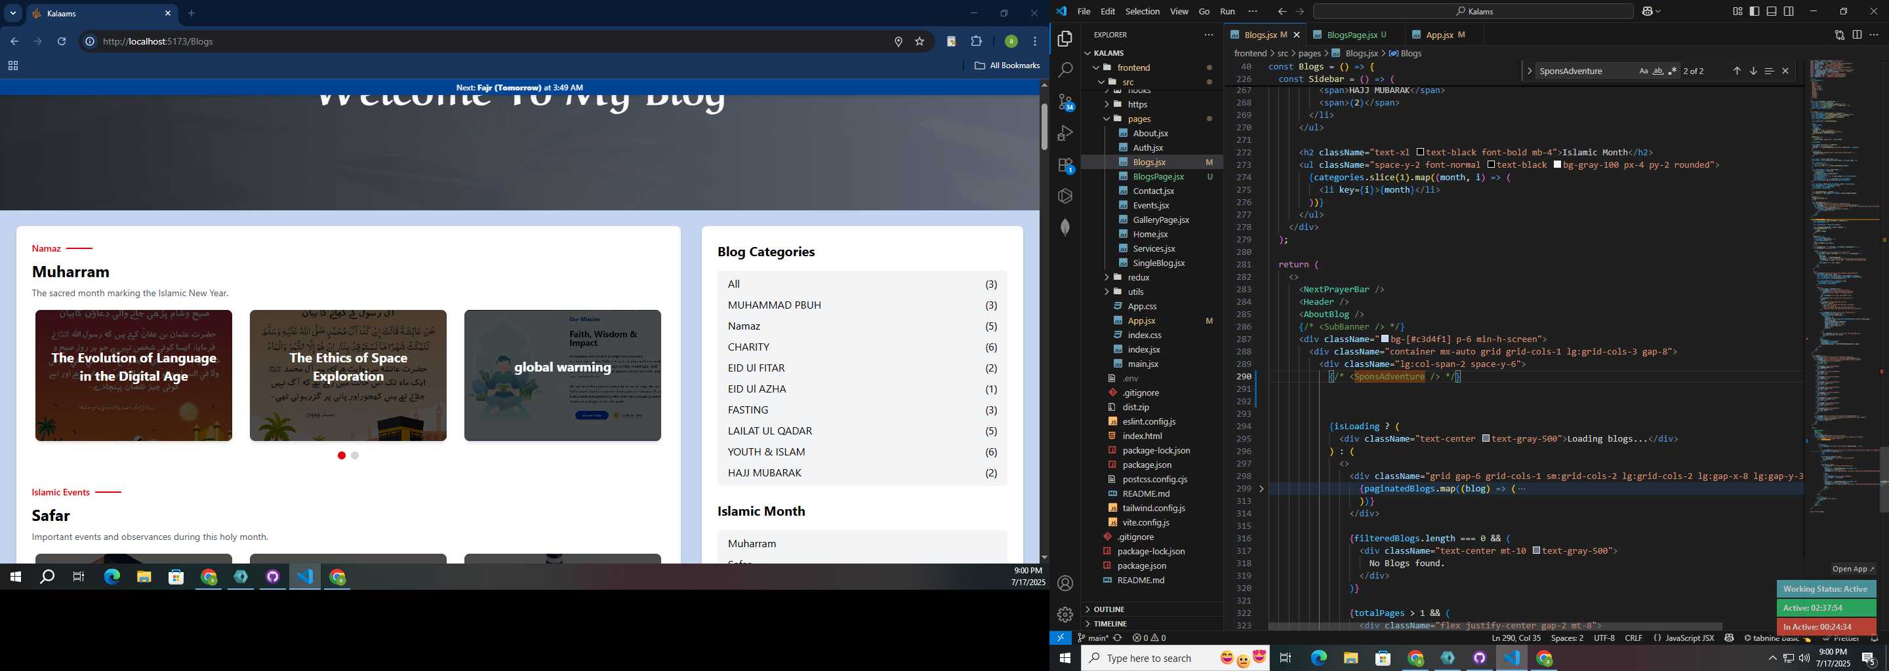Image resolution: width=1889 pixels, height=671 pixels.
Task: Open the Search view in VS Code activity bar
Action: point(1065,70)
